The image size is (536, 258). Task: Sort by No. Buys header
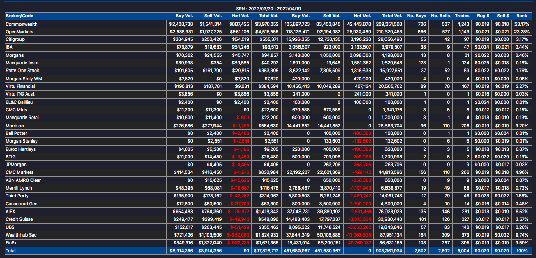tap(416, 16)
